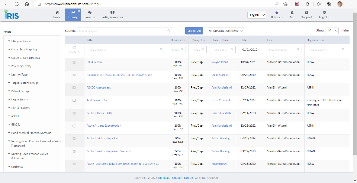The height and width of the screenshot is (183, 357).
Task: Expand the Schools / Departments filter
Action: (x=24, y=58)
